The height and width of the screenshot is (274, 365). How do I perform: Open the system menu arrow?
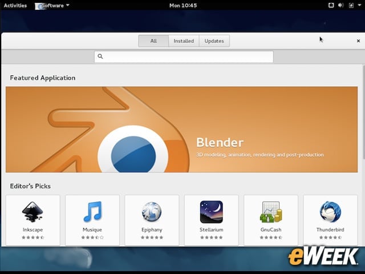tap(359, 5)
